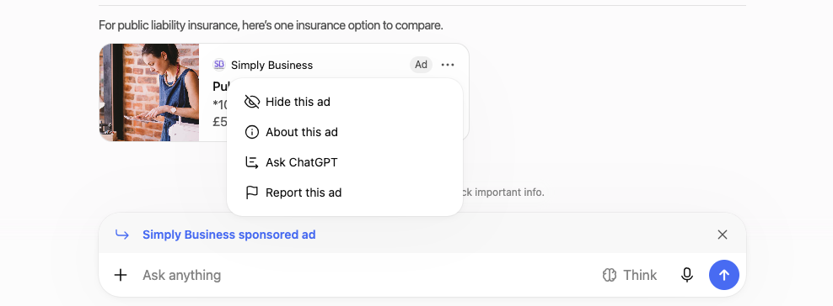Click the public liability insurance intro text
This screenshot has height=306, width=833.
(x=271, y=25)
